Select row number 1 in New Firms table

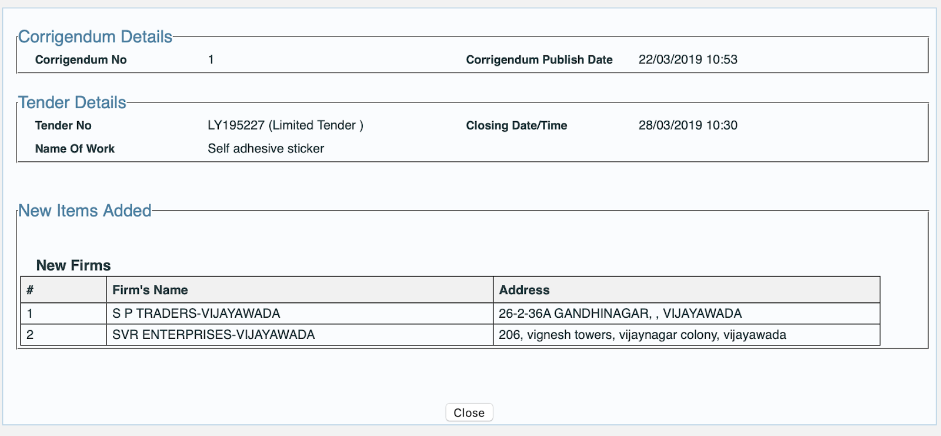pos(27,313)
